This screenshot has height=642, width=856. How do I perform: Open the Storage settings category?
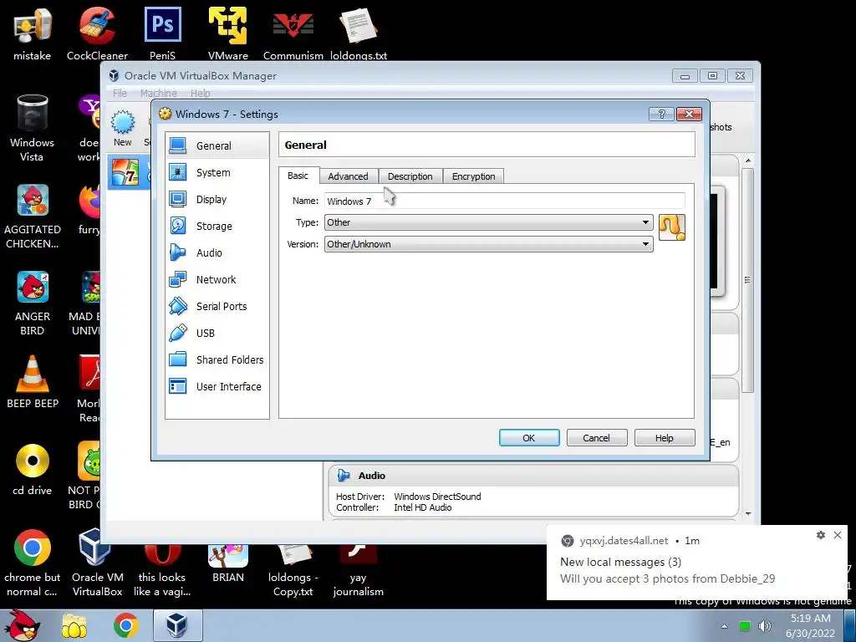point(217,226)
